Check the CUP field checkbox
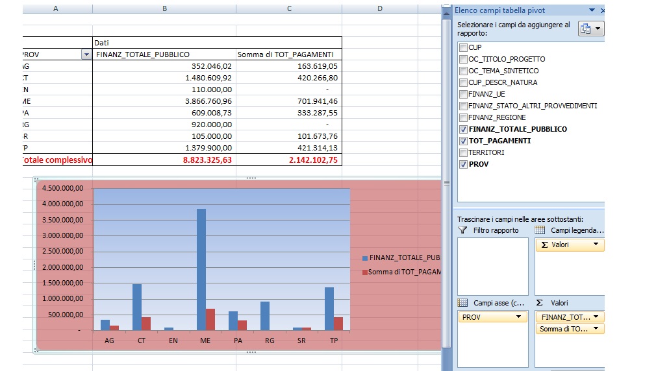This screenshot has width=669, height=371. click(463, 47)
